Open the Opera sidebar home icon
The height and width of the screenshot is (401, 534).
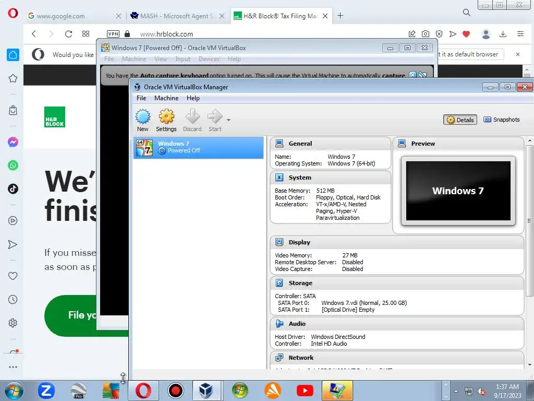pos(13,54)
